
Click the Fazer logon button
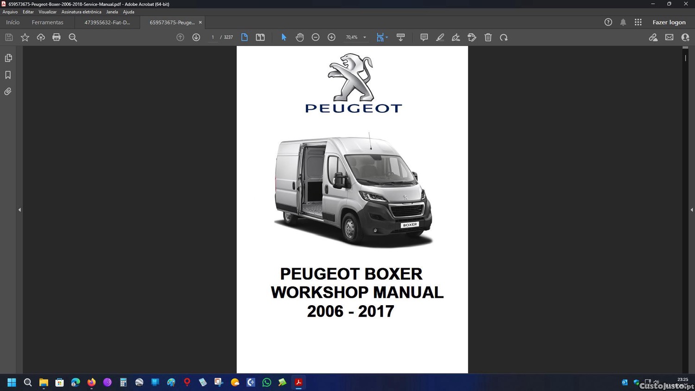click(x=669, y=22)
